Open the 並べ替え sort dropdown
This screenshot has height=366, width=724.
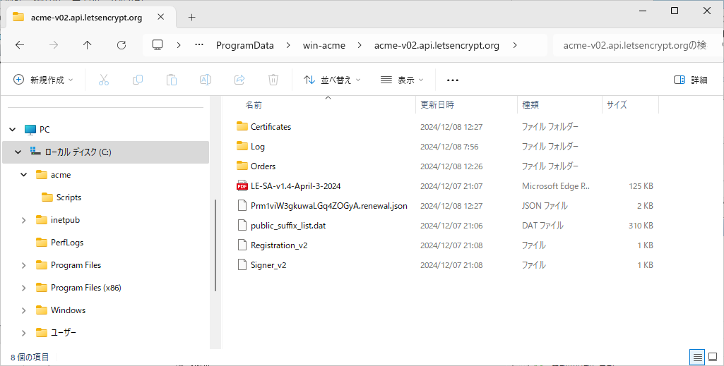[x=331, y=80]
